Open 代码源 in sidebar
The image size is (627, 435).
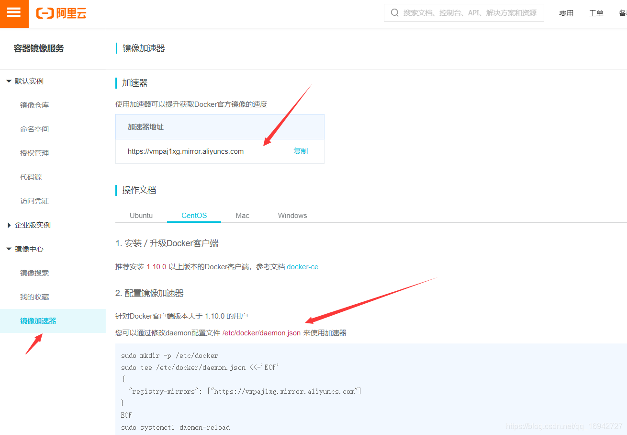pyautogui.click(x=31, y=177)
